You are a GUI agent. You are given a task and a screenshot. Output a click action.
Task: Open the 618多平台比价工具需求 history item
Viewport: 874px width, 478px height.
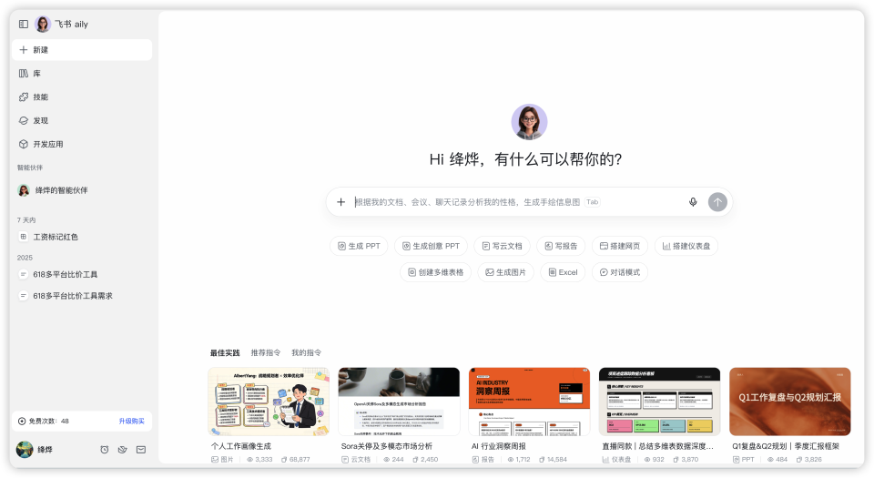(82, 296)
